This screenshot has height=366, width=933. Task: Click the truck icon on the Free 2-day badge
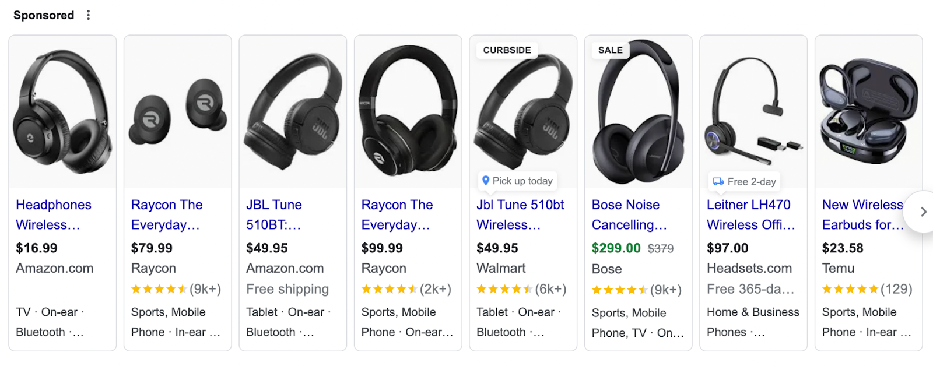717,181
